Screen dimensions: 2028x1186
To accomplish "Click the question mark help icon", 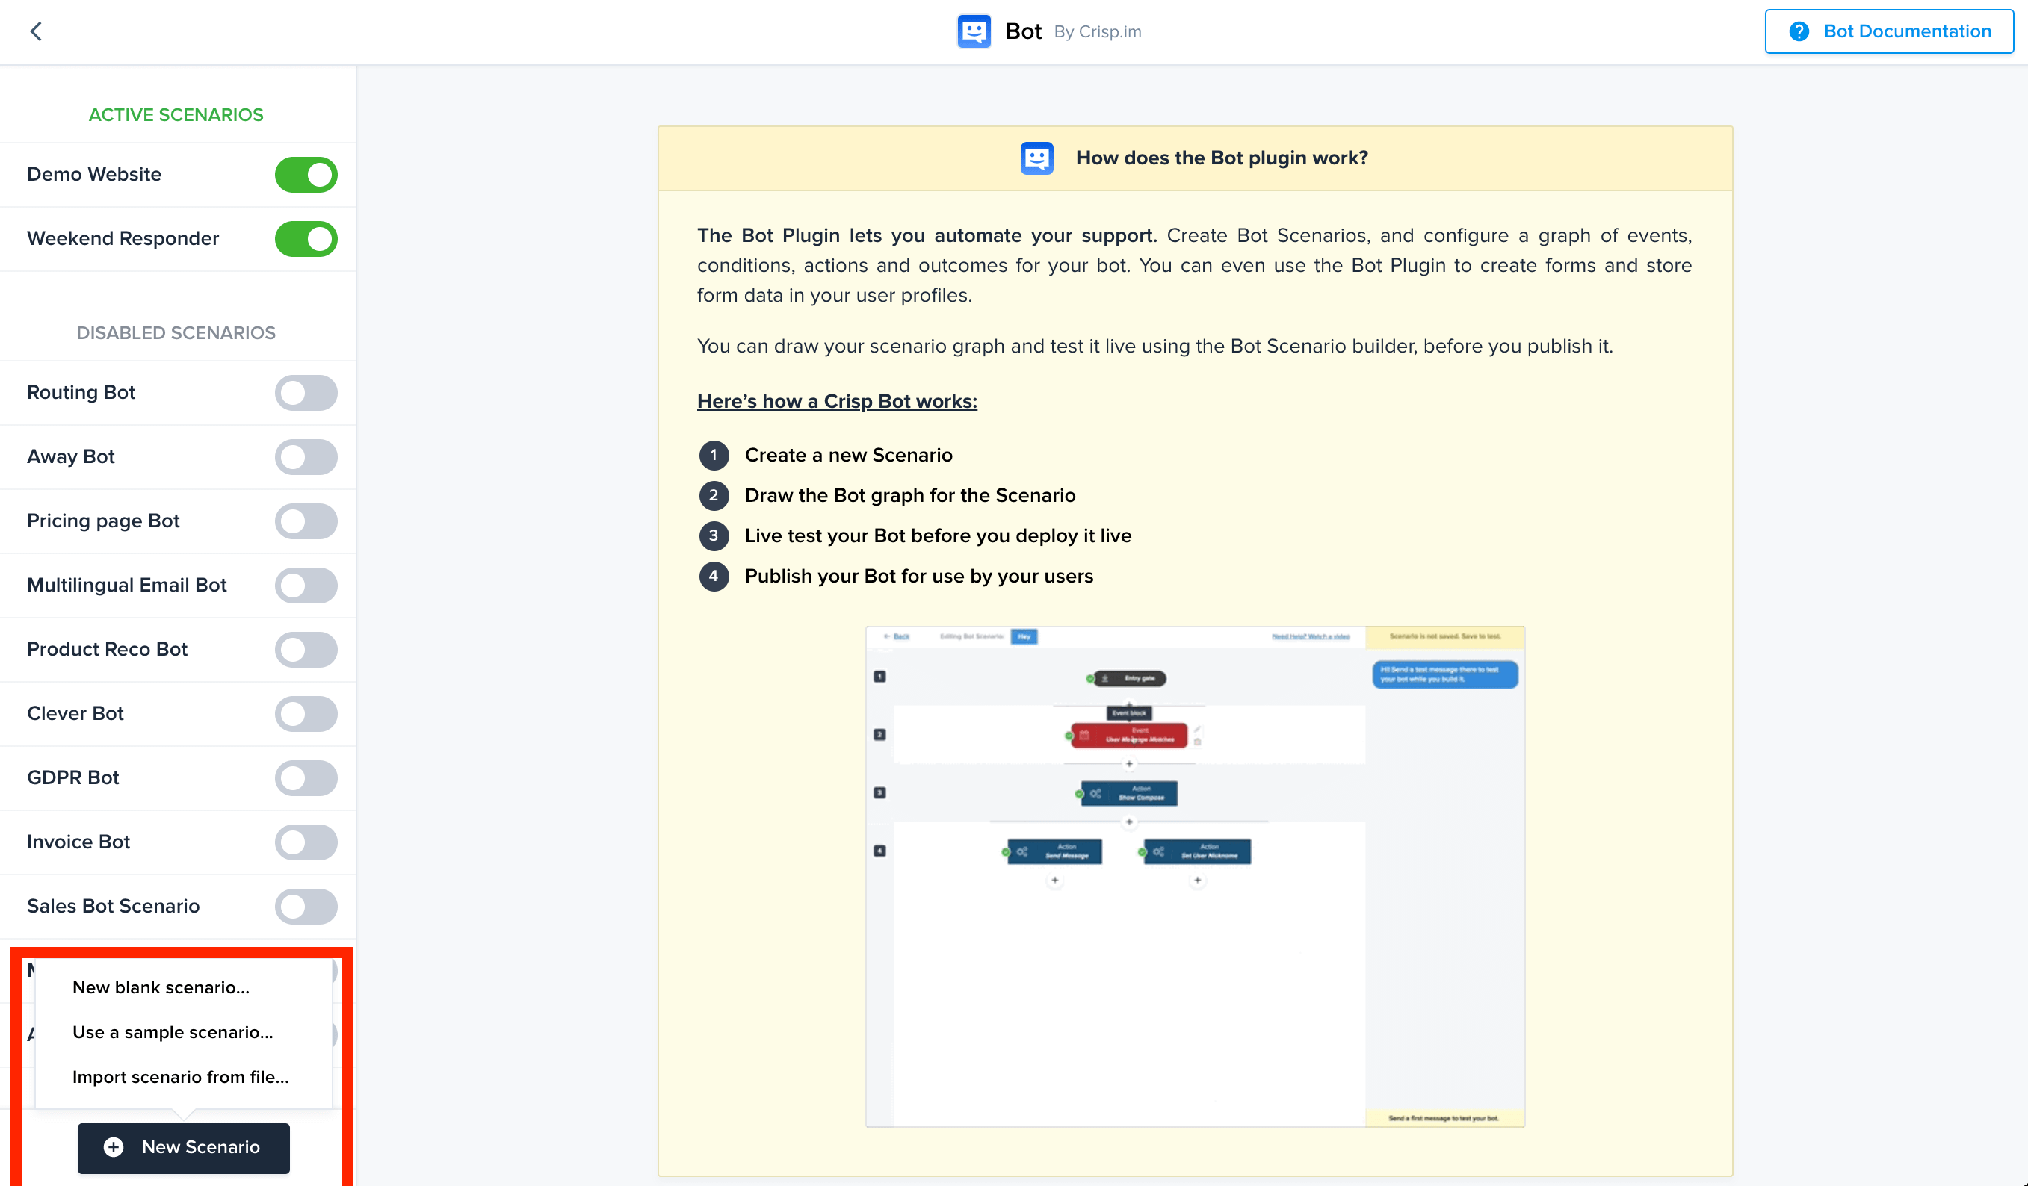I will 1799,31.
